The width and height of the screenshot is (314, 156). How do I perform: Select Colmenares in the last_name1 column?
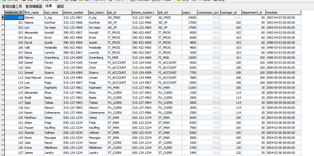(98, 113)
